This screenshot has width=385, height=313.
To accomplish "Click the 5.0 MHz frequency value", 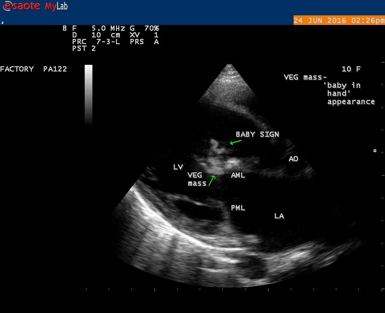I will coord(108,28).
